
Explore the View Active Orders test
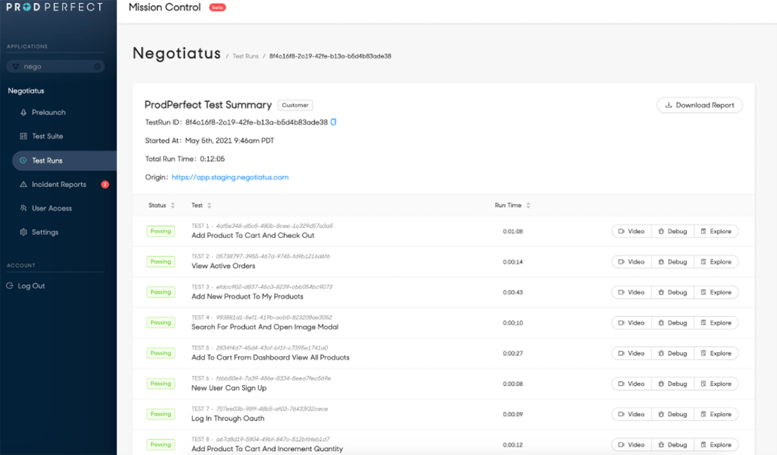[x=715, y=262]
